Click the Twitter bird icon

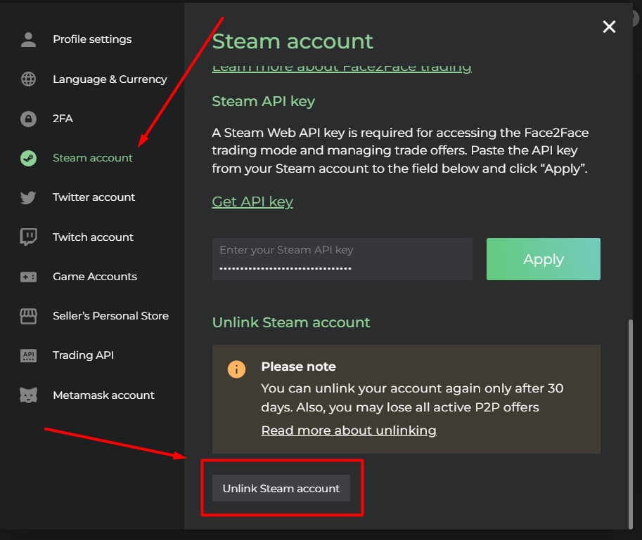pos(28,197)
